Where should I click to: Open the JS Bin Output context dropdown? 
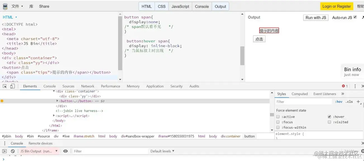[x=39, y=151]
